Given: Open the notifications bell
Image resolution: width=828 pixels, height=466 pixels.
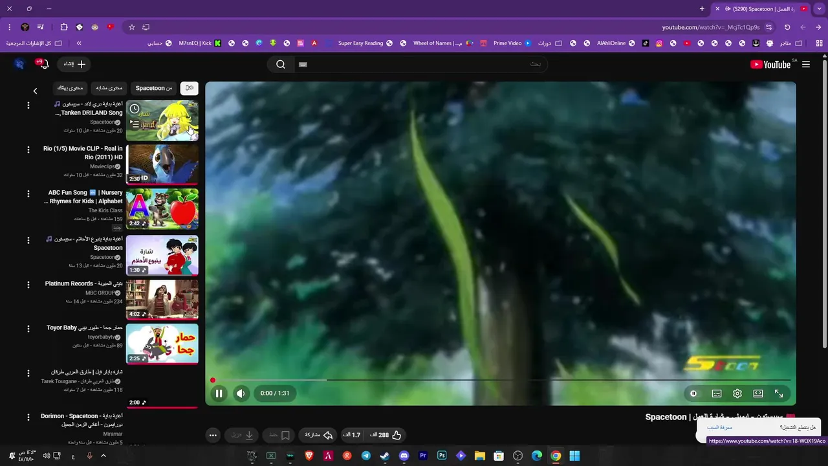Looking at the screenshot, I should 43,64.
